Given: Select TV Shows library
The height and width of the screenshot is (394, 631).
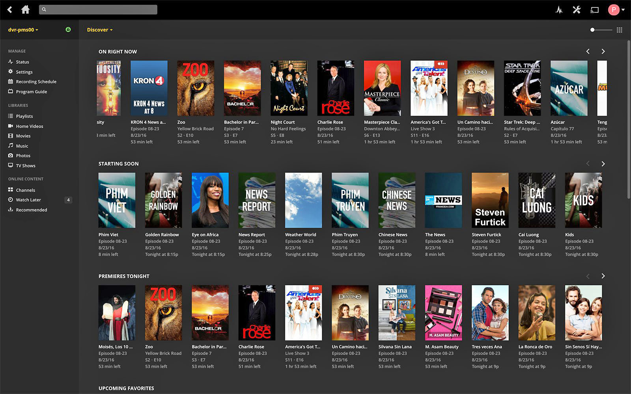Looking at the screenshot, I should coord(26,165).
